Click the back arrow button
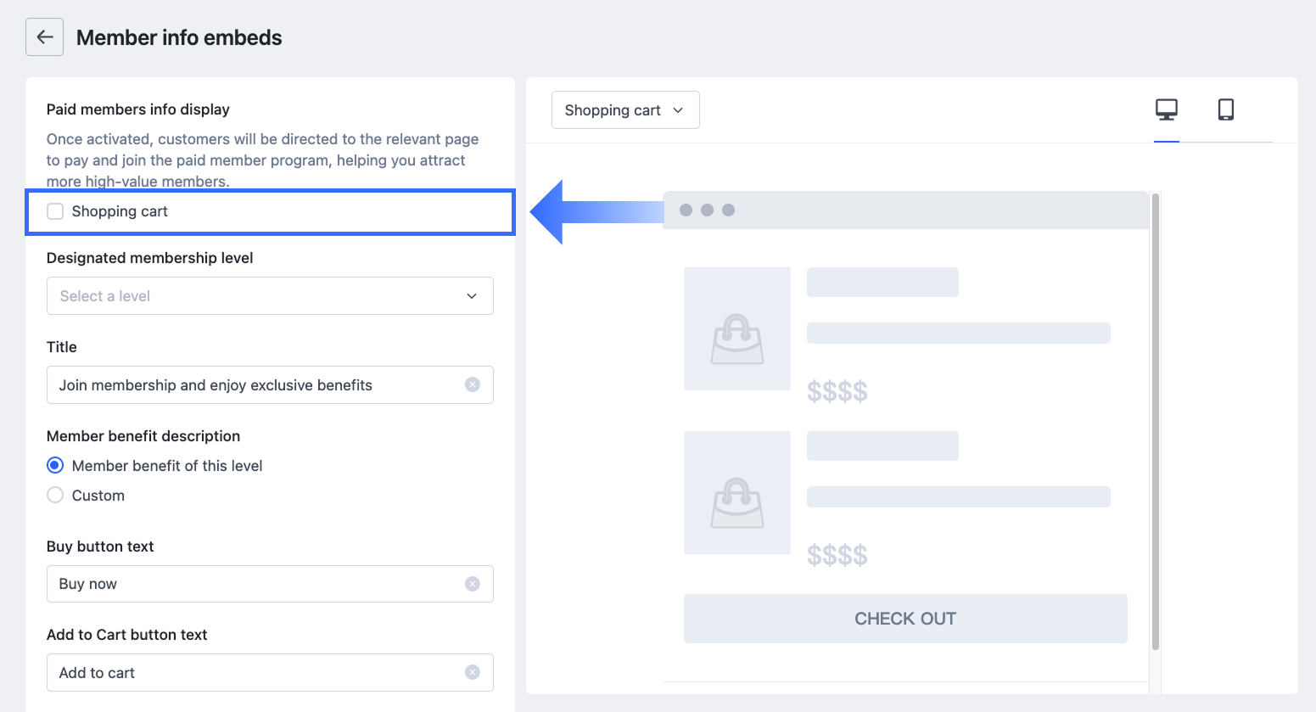 [44, 37]
